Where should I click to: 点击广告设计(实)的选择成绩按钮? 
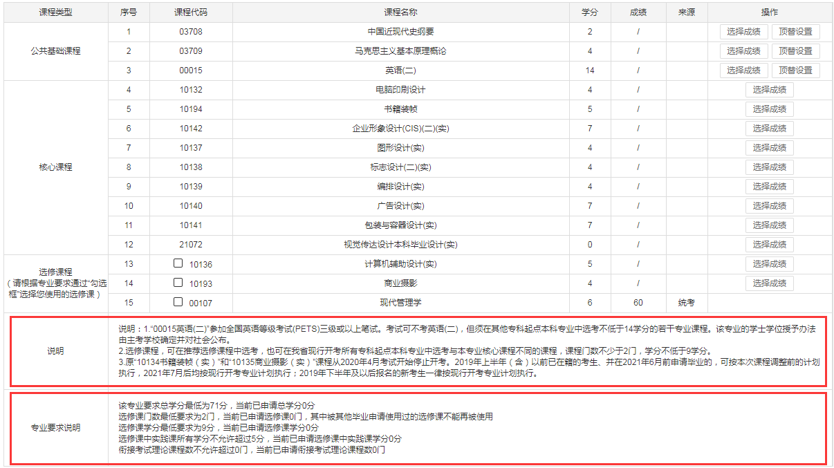tap(769, 205)
